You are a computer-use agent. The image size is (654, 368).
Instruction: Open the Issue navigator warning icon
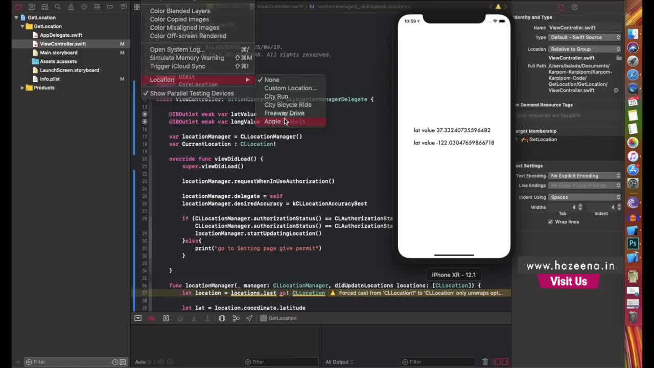71,7
